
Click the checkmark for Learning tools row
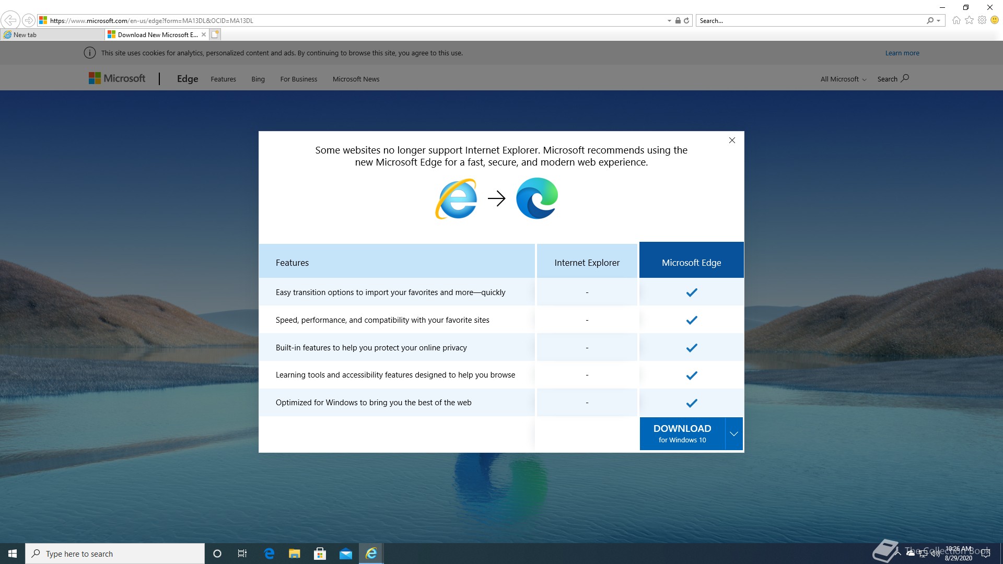(x=692, y=375)
